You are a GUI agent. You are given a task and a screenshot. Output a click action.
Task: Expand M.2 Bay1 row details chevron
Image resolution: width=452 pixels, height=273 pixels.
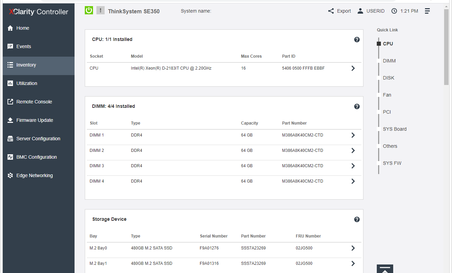pos(353,263)
